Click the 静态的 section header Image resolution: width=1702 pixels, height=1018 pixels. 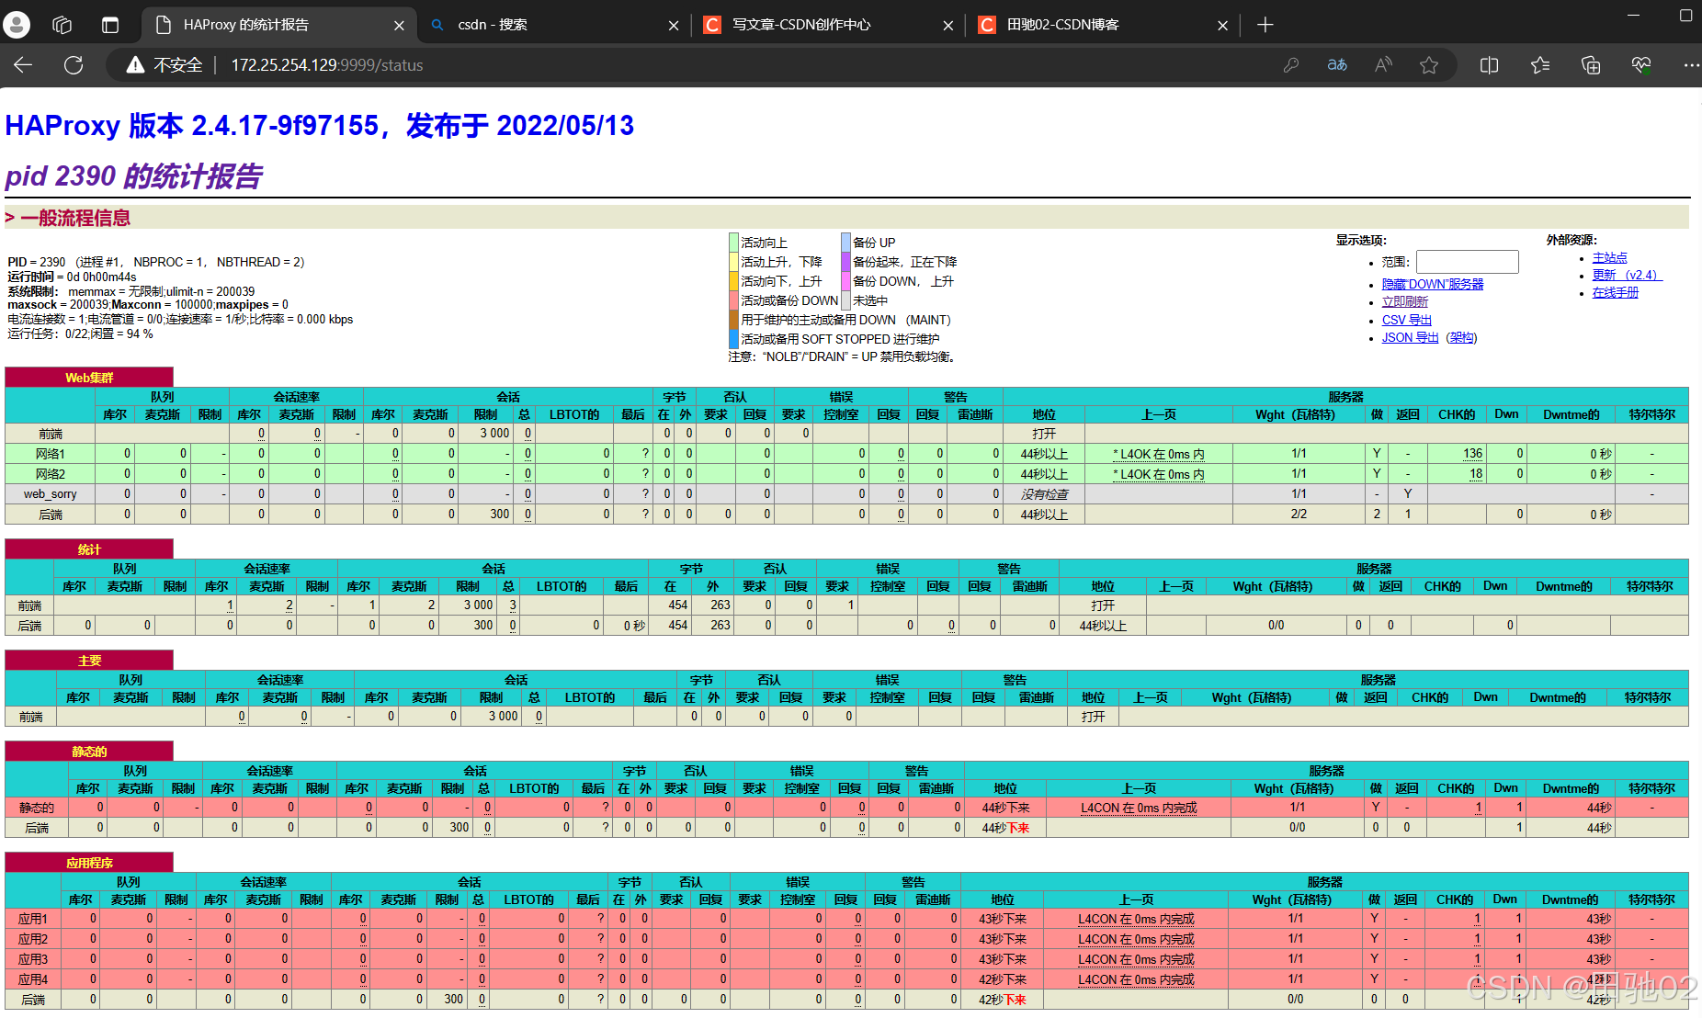[89, 752]
